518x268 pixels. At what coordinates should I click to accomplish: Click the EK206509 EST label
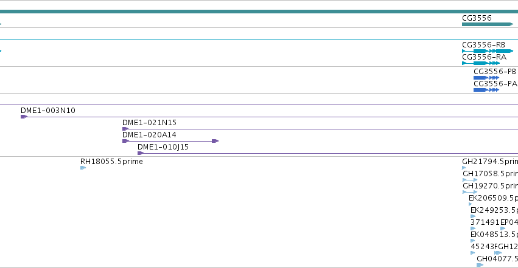(x=493, y=198)
